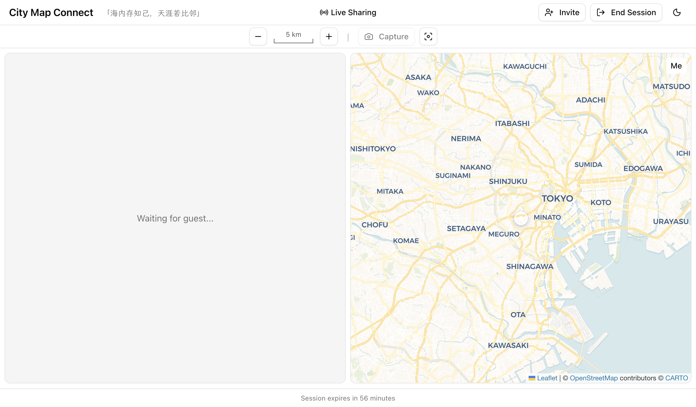Click the SHINJUKU label on the map
This screenshot has width=696, height=407.
[508, 181]
